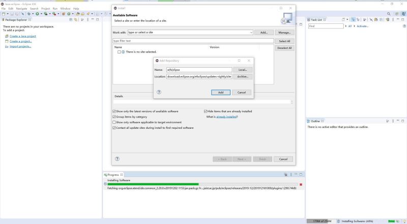Click the Quick Access search magnifier icon
407x224 pixels.
click(x=389, y=14)
